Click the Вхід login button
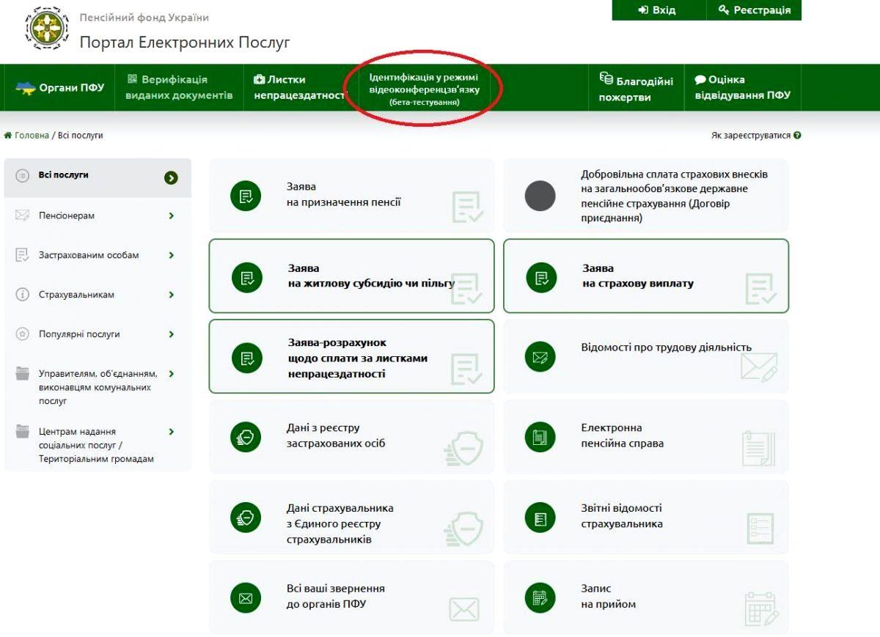This screenshot has width=880, height=637. click(x=657, y=10)
